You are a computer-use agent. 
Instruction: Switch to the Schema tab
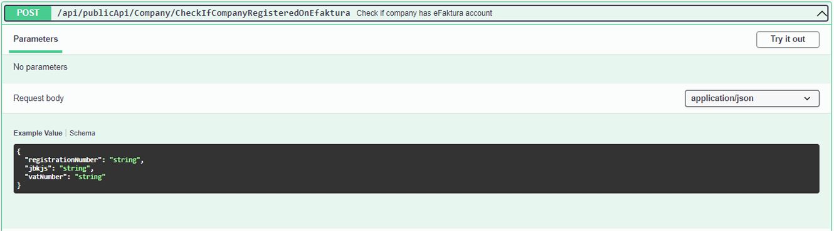[x=82, y=133]
